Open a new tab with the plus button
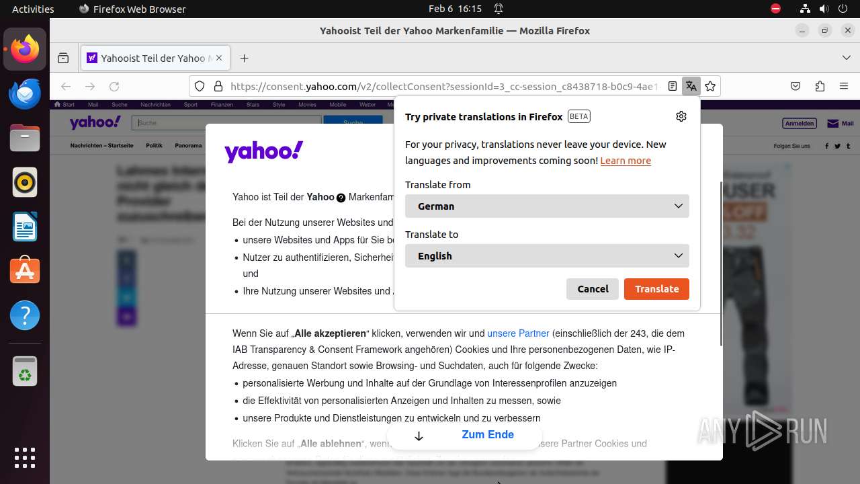The width and height of the screenshot is (860, 484). 244,58
